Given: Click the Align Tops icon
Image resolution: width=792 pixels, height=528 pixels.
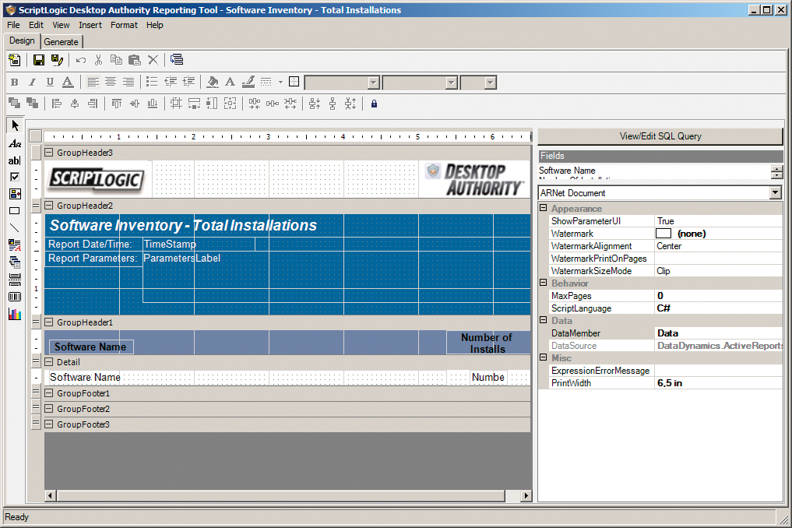Looking at the screenshot, I should (117, 104).
